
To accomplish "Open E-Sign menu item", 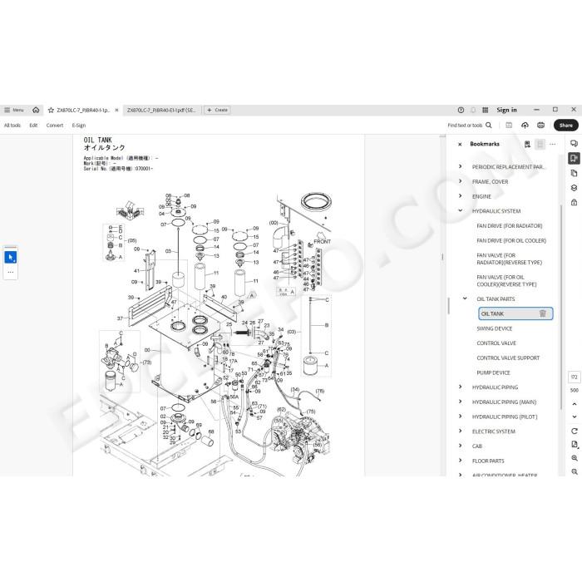I will (x=79, y=126).
